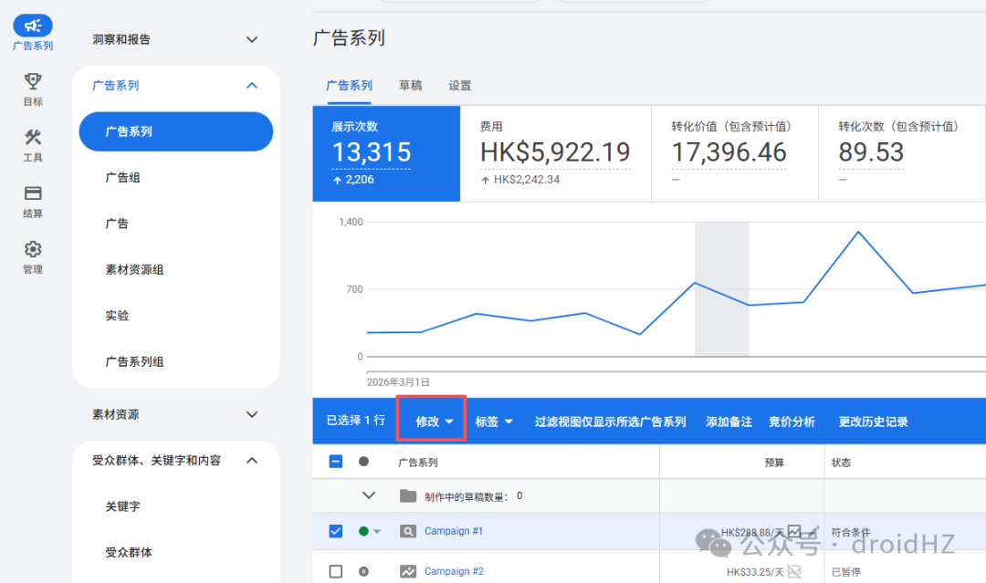Viewport: 986px width, 583px height.
Task: Click the 广告系列 column header in table
Action: coord(417,463)
